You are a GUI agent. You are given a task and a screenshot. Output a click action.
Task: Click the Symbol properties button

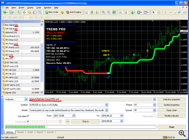(172, 105)
